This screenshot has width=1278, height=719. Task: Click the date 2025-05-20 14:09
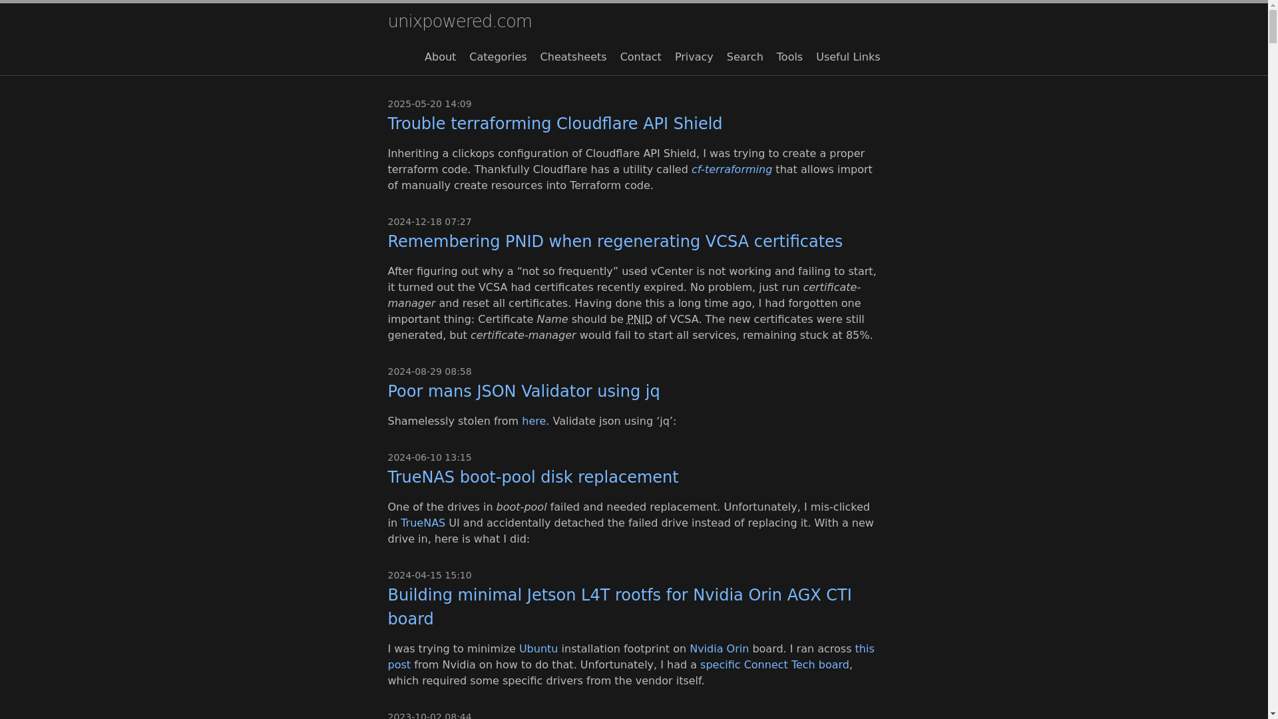point(429,104)
